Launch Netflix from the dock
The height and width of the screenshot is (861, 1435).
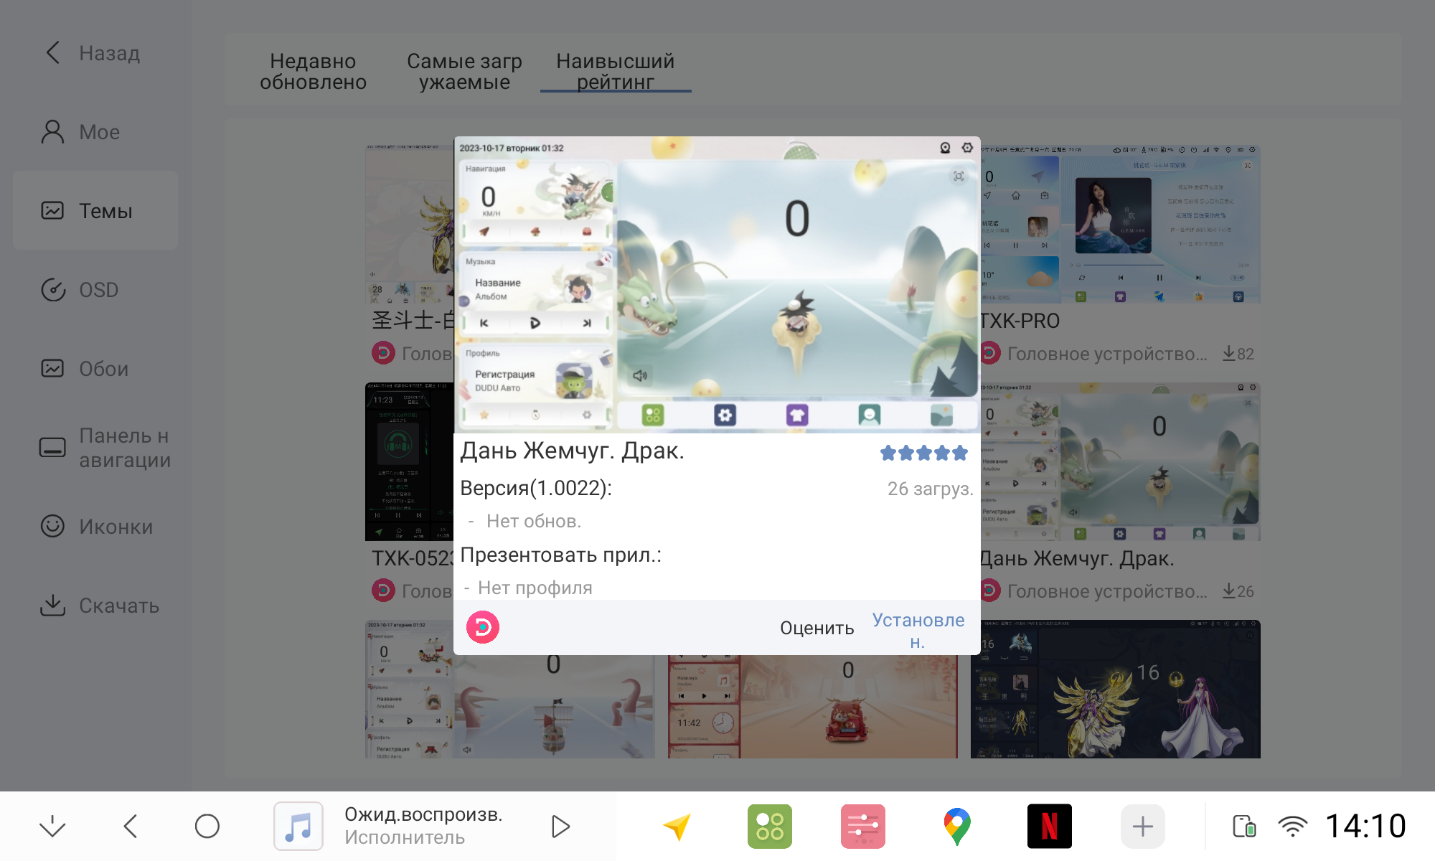(1050, 827)
